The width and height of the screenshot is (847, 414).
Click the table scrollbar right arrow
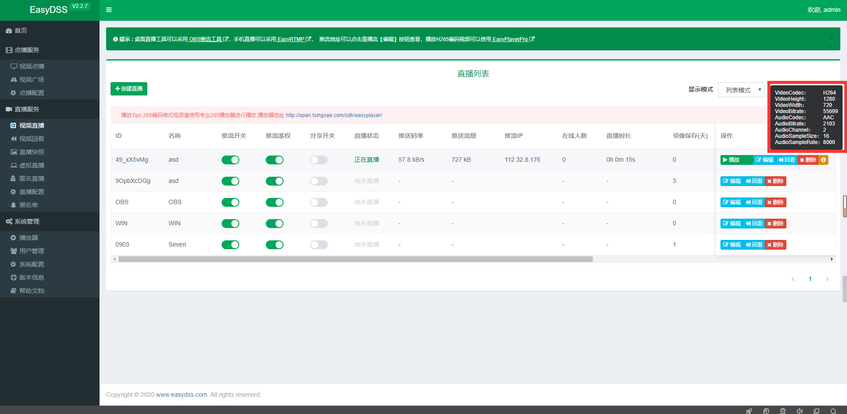pyautogui.click(x=832, y=259)
